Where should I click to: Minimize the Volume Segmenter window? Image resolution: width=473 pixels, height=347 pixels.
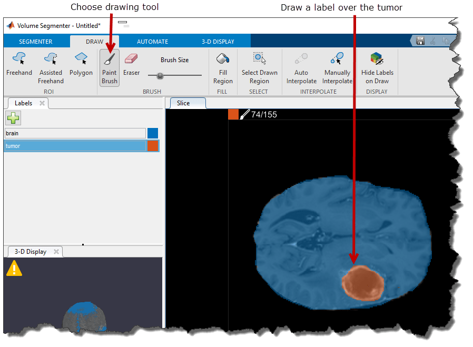tap(122, 22)
